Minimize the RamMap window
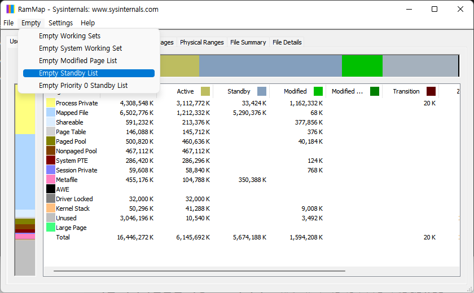 coord(409,9)
